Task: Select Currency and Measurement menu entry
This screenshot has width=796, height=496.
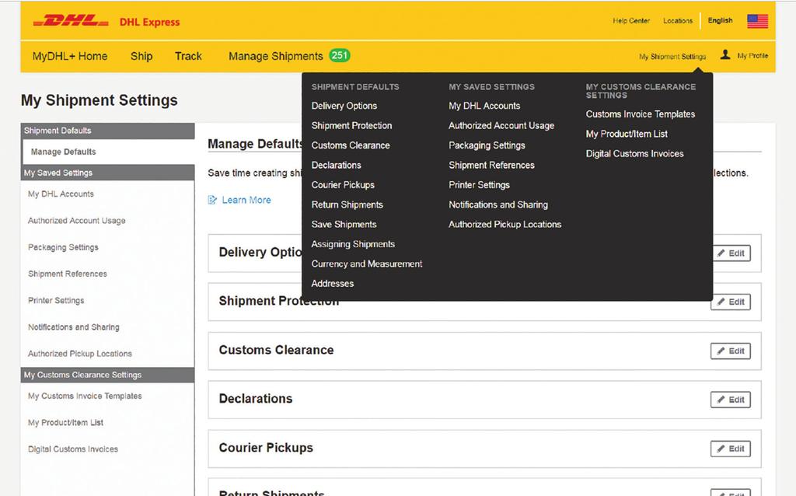Action: tap(367, 264)
